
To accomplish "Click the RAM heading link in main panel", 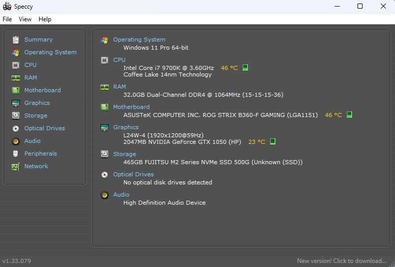I will click(x=119, y=87).
